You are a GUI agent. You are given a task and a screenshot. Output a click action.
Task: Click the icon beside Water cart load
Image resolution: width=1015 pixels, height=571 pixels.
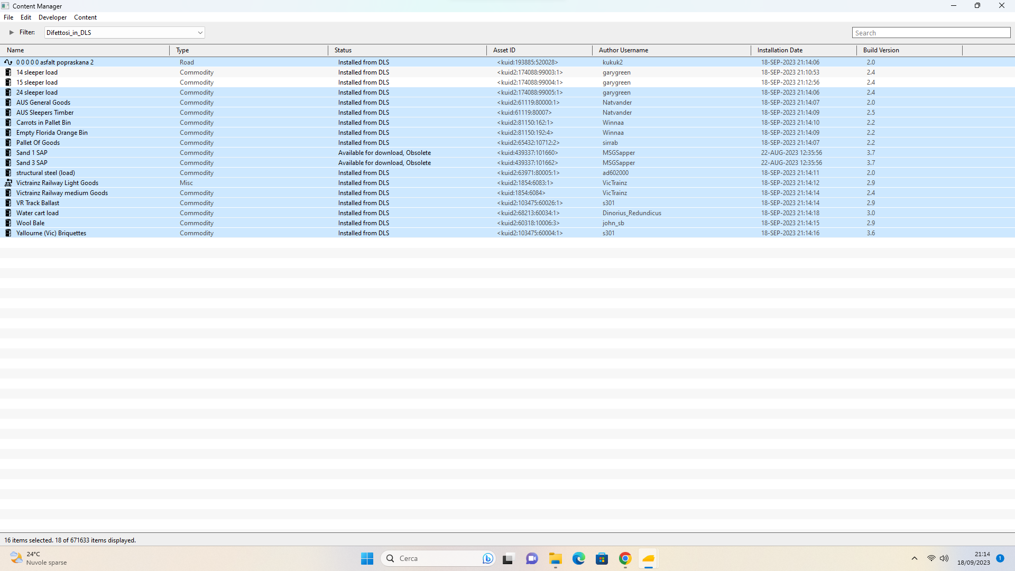tap(8, 213)
